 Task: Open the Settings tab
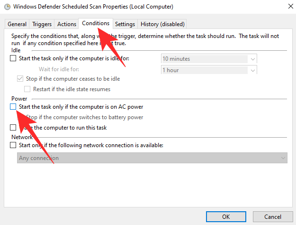click(125, 24)
